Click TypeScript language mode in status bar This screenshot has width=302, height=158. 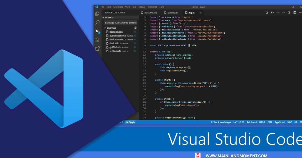[x=280, y=122]
